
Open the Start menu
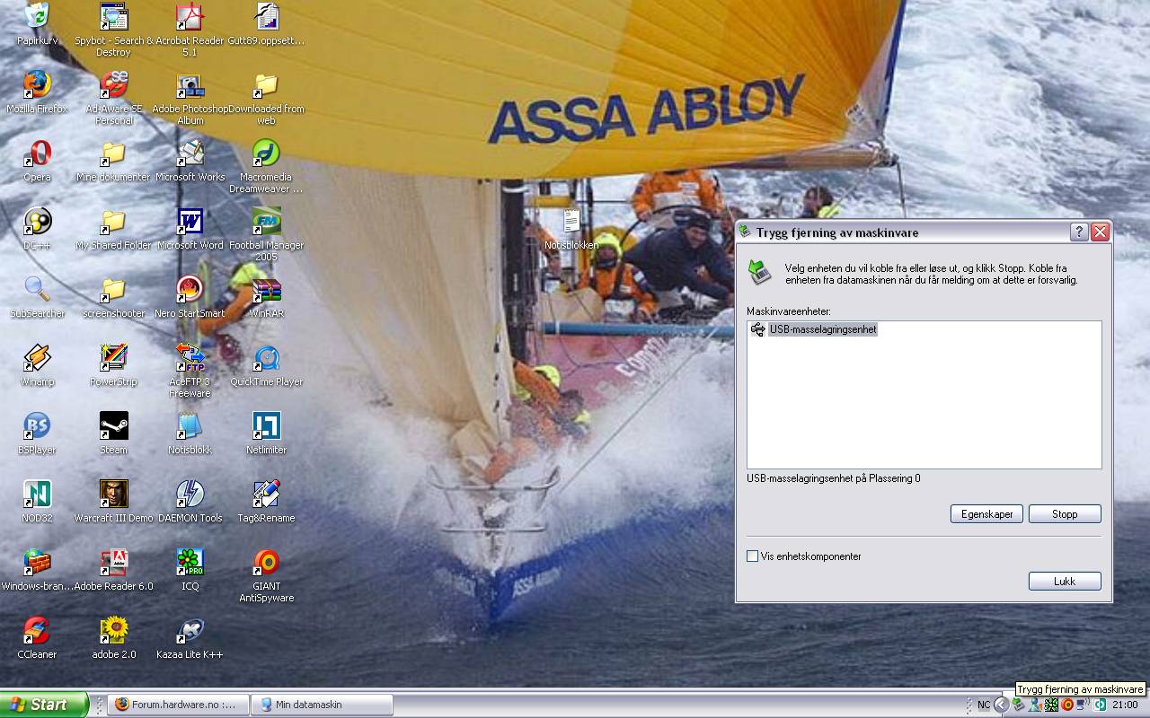[44, 705]
